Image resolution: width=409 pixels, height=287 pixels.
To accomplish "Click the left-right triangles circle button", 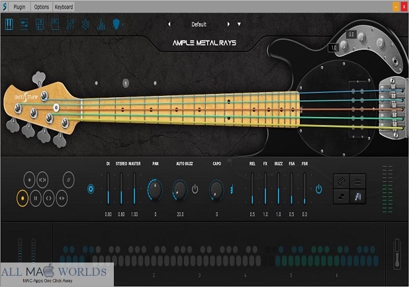I will coord(62,198).
